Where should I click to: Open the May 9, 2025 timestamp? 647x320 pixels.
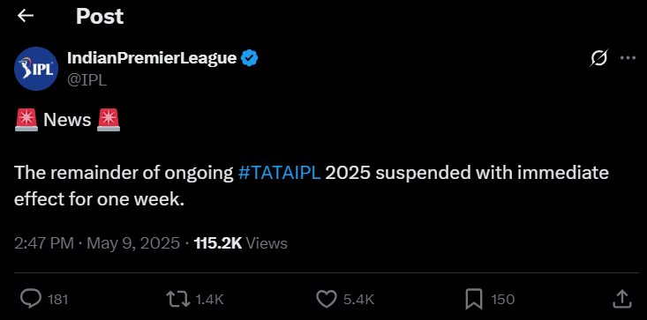(133, 243)
